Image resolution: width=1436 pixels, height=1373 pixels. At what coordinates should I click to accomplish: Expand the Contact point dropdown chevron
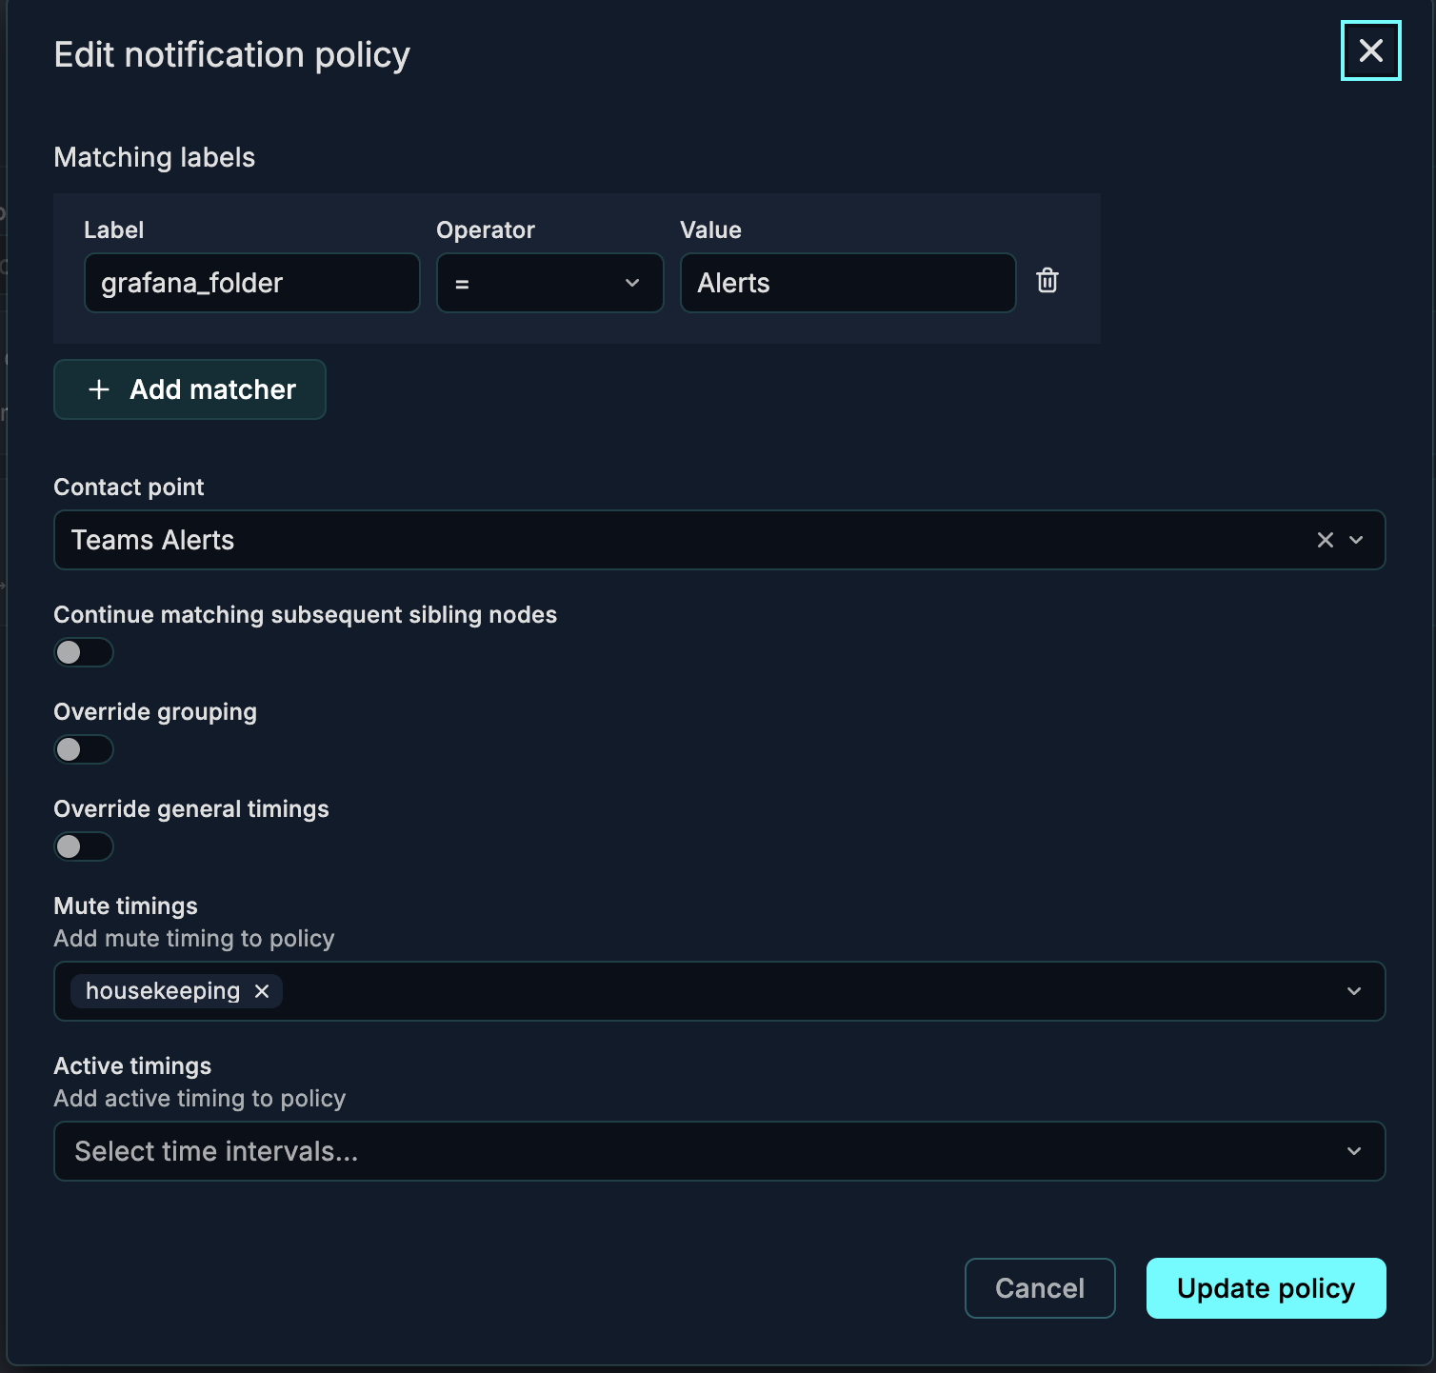coord(1356,540)
